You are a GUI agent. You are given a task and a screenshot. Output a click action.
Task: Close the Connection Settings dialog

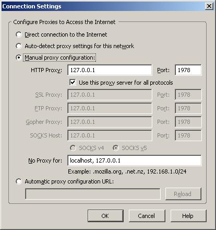[209, 6]
